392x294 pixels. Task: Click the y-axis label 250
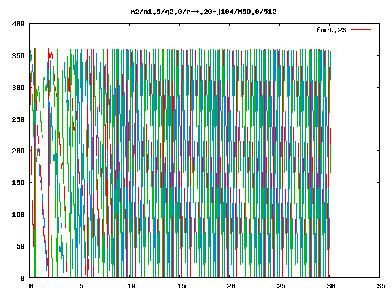coord(18,119)
